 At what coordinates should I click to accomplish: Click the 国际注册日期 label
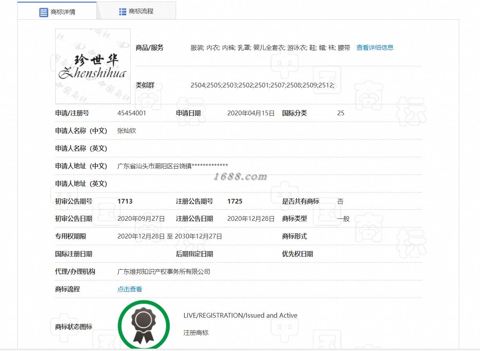click(x=74, y=254)
